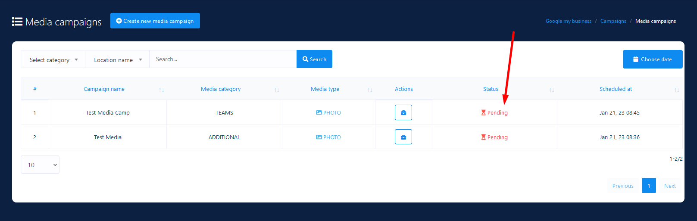Open the Location name dropdown
The width and height of the screenshot is (697, 221).
[x=117, y=59]
